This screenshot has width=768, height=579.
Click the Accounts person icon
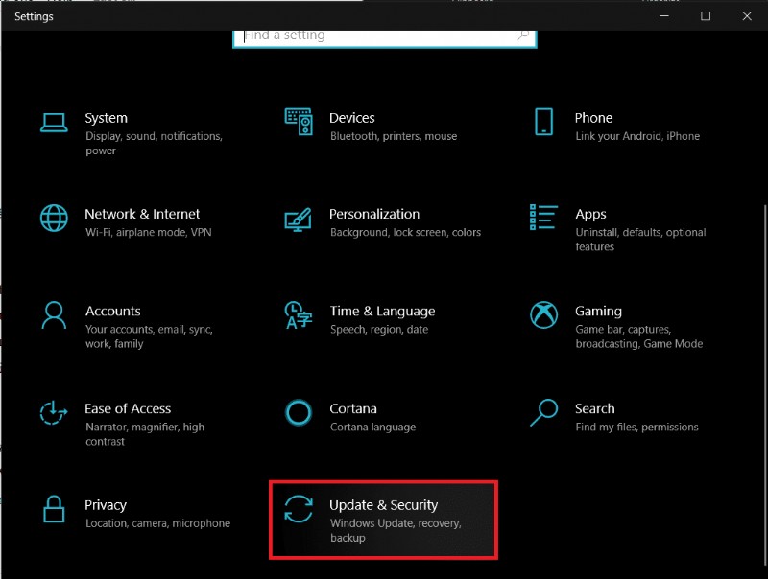click(x=54, y=315)
